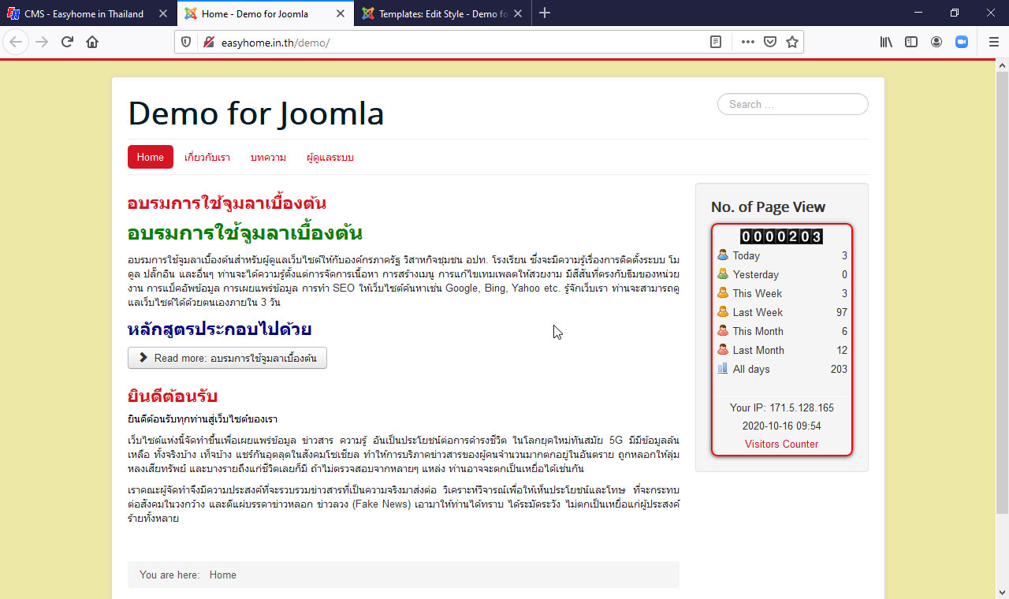Open page actions three-dot menu
The image size is (1009, 599).
tap(747, 43)
